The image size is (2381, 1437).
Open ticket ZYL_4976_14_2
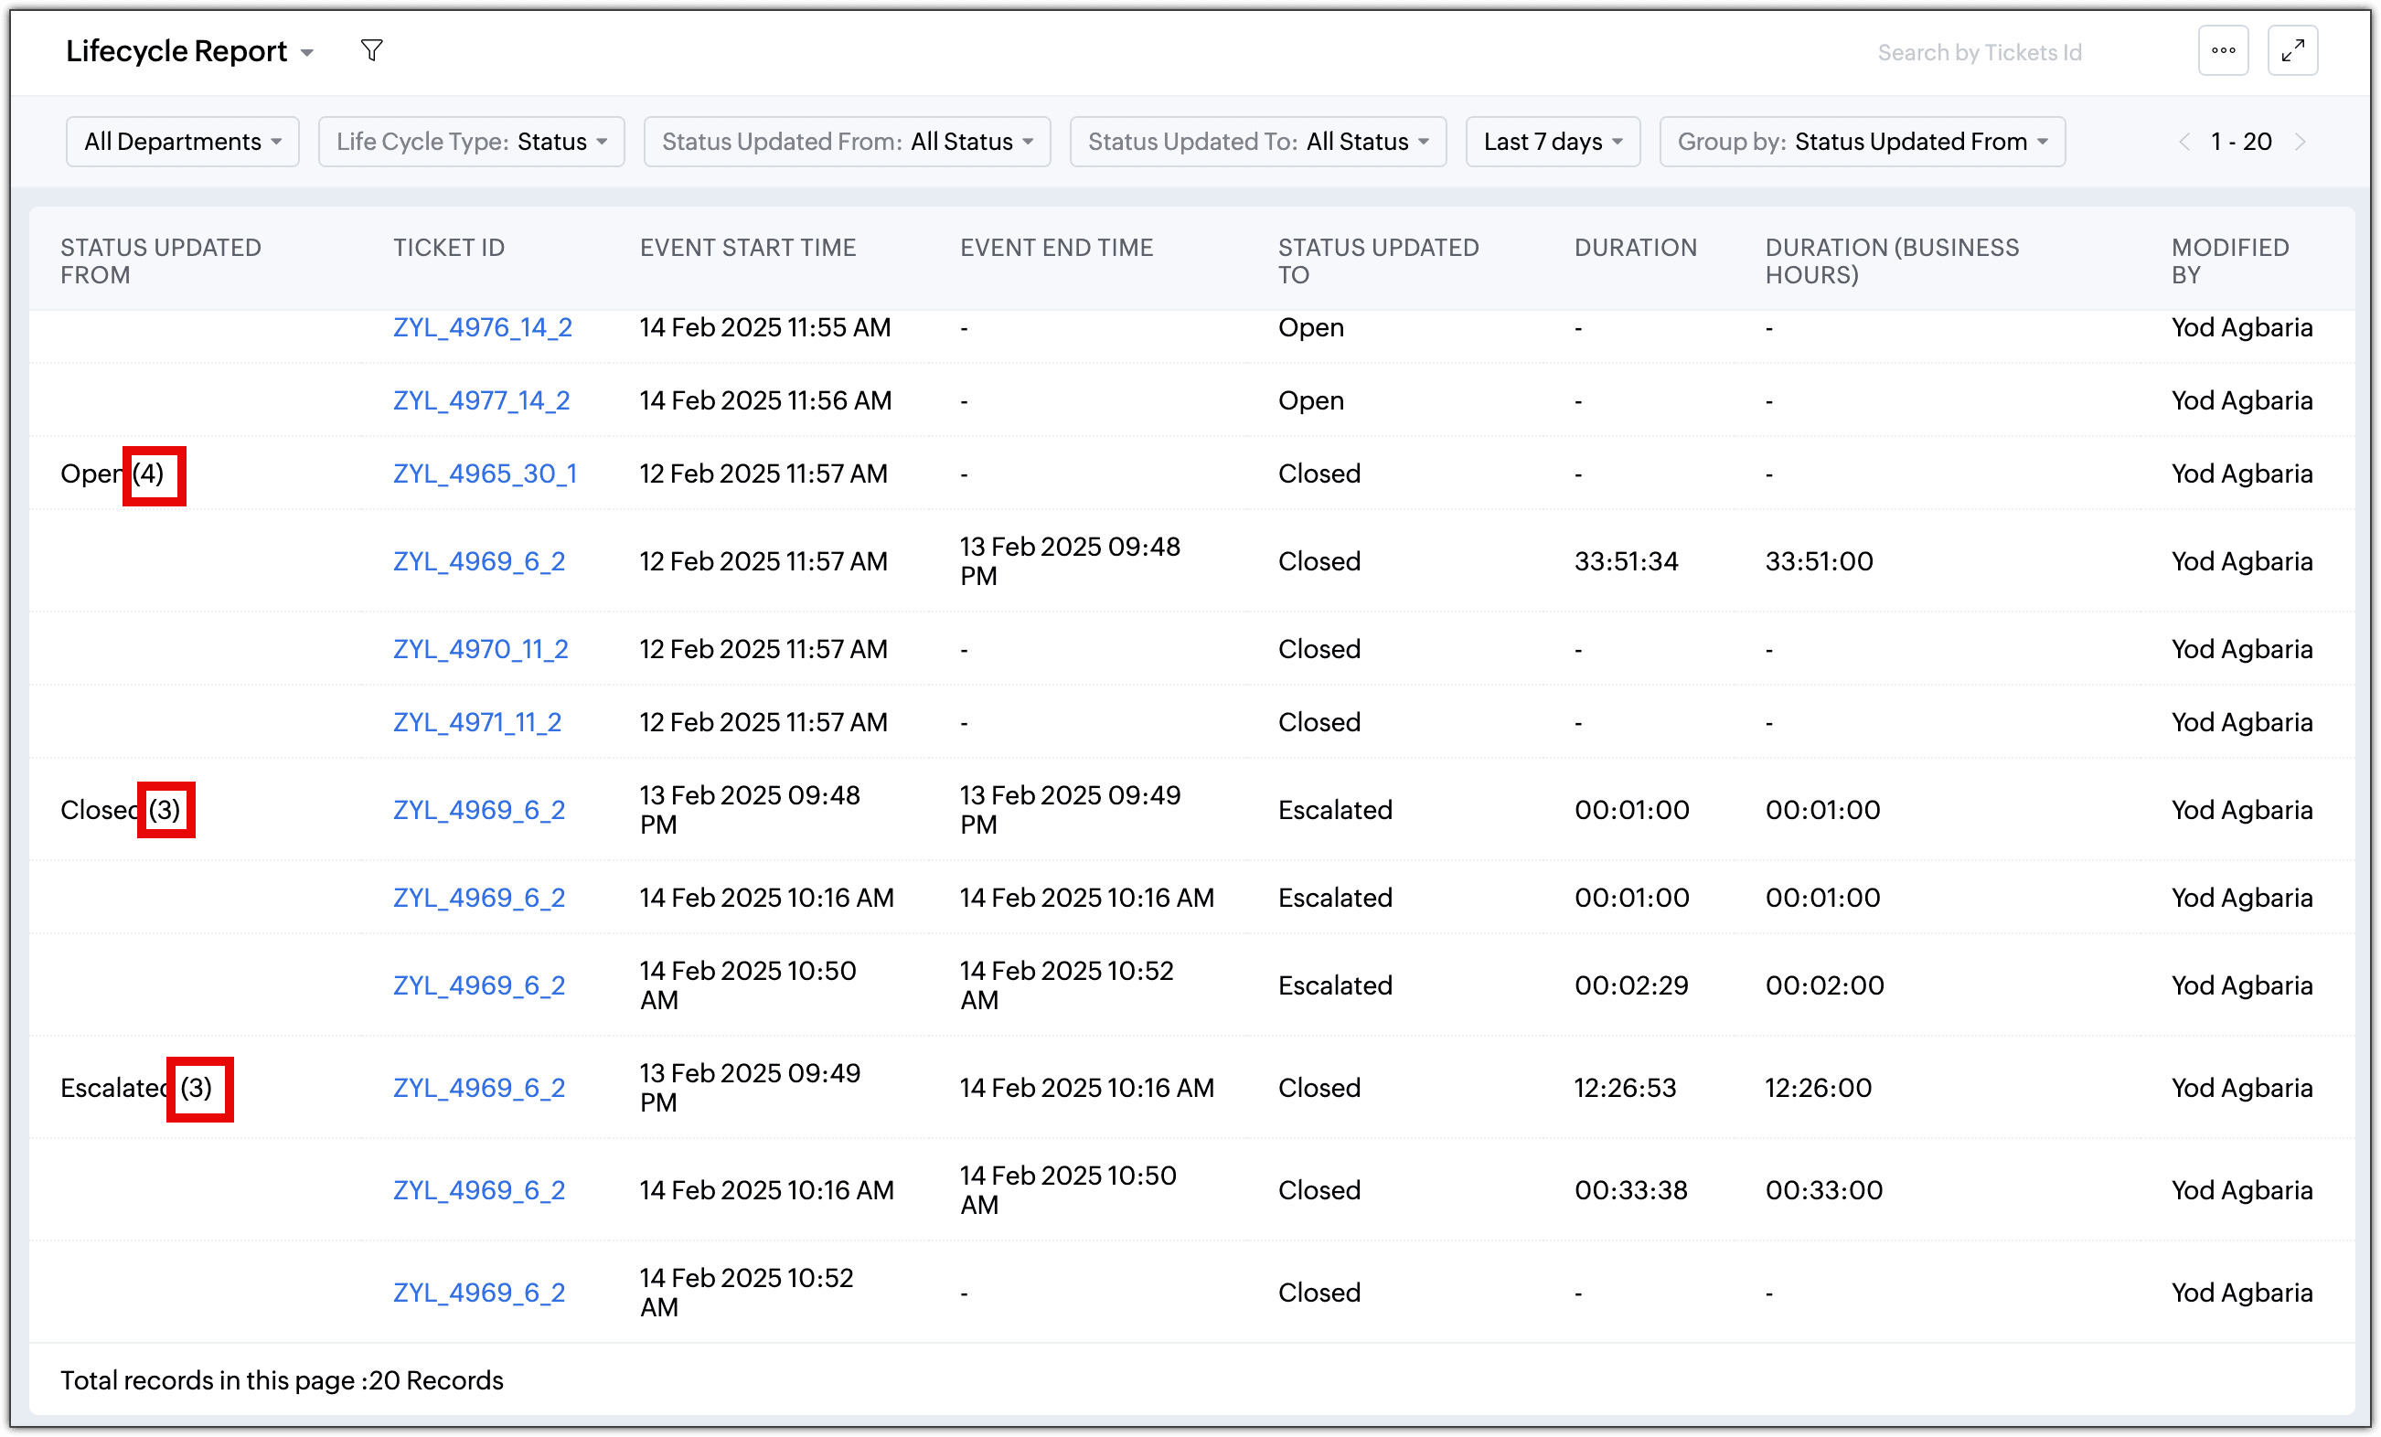482,327
